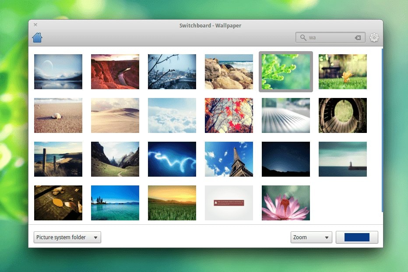Open the Picture system folder dropdown

(67, 237)
